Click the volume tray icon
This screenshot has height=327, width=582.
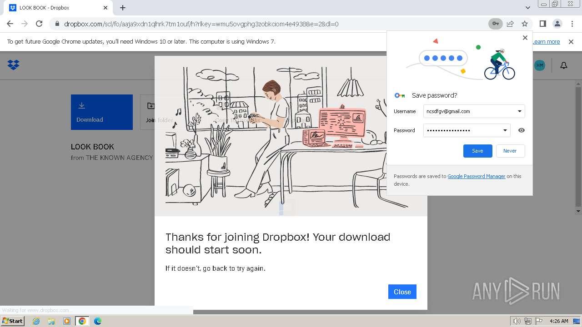[x=517, y=321]
